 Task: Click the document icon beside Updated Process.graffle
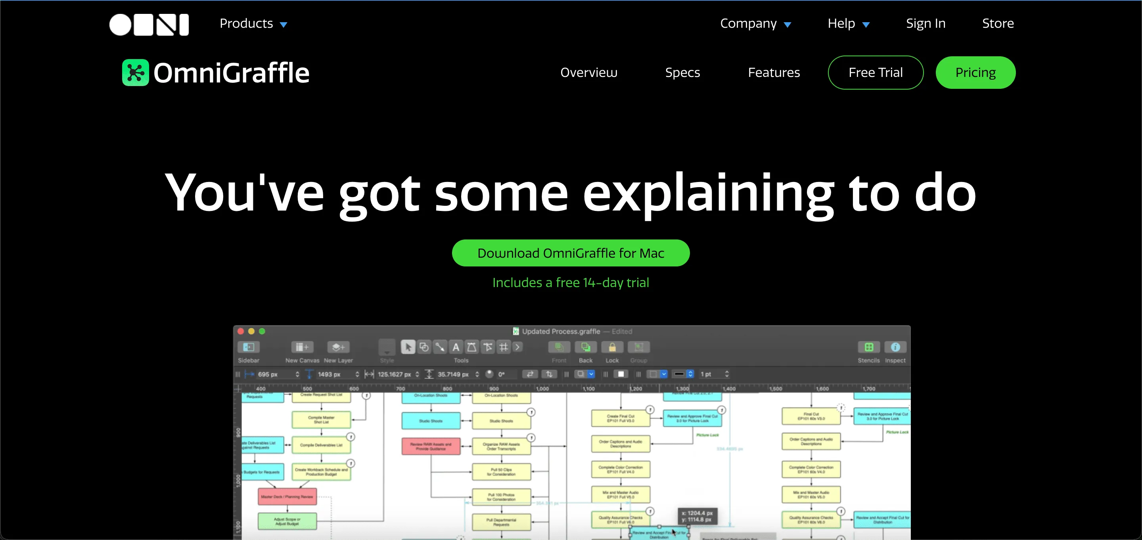(515, 331)
